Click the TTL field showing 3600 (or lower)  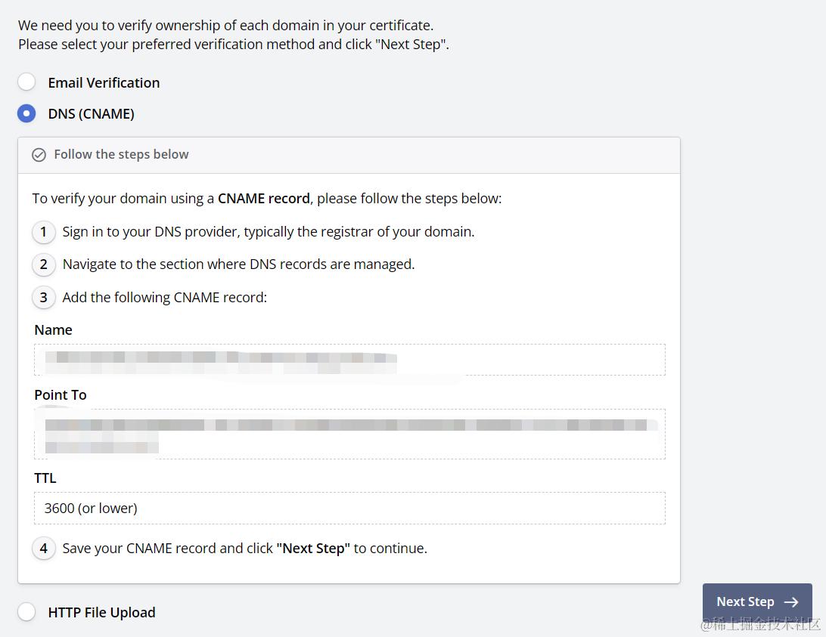coord(349,508)
